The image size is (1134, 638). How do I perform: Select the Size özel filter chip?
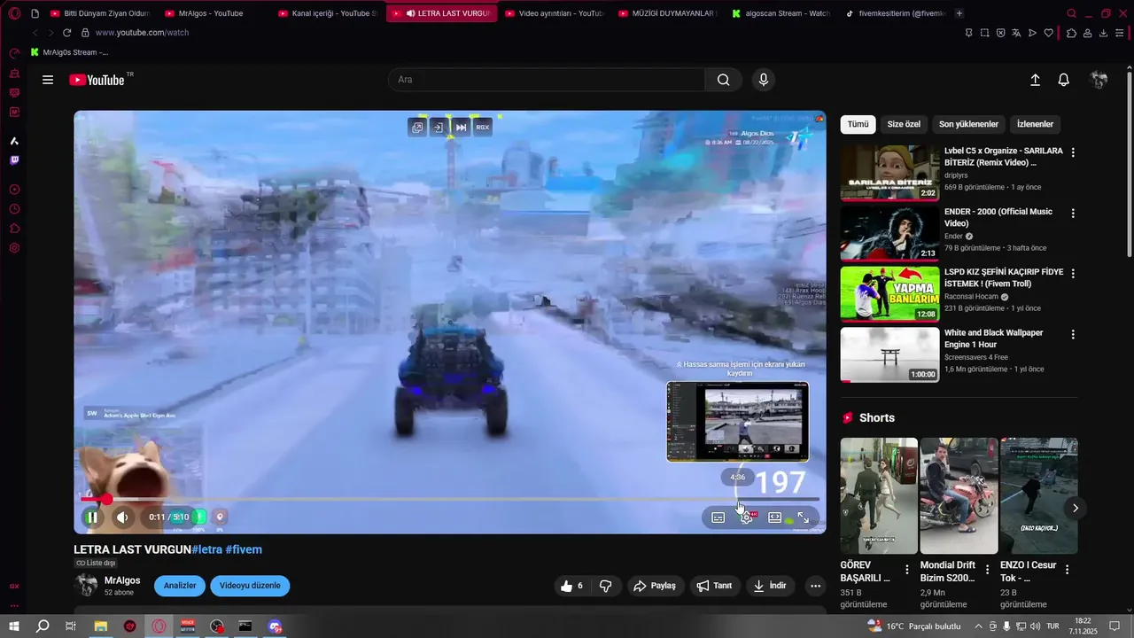click(x=904, y=125)
